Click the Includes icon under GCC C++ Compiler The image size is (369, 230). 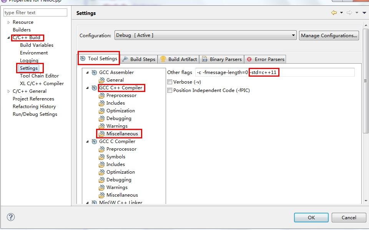click(101, 103)
